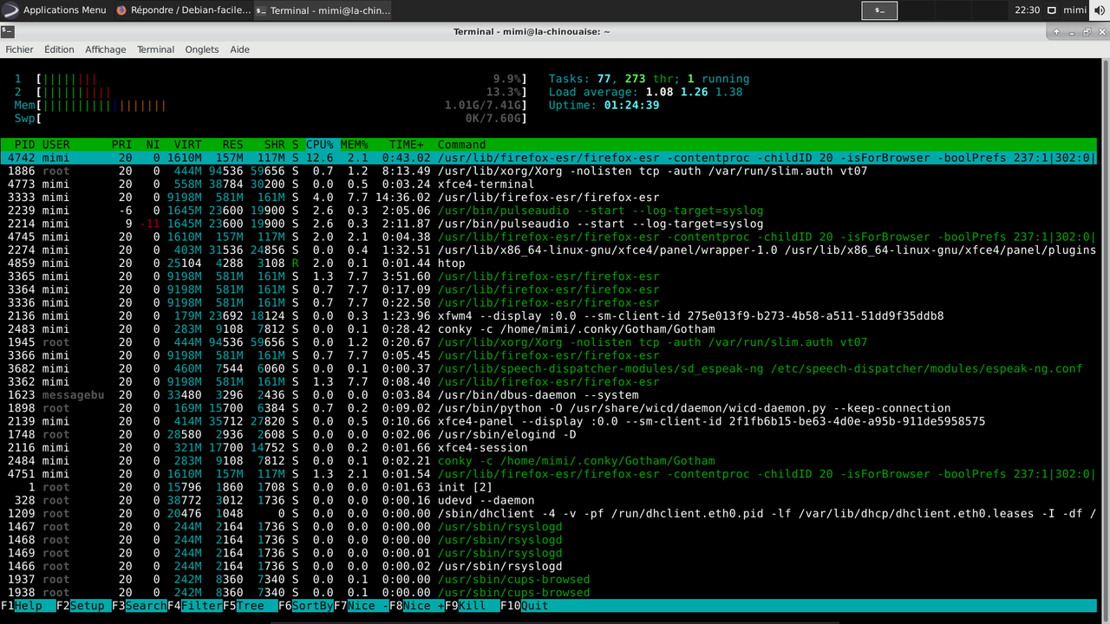This screenshot has width=1110, height=624.
Task: Click the Xfce mouse logo icon
Action: [x=10, y=10]
